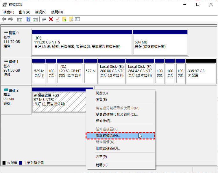Click the properties checkmark page icon

click(x=58, y=19)
